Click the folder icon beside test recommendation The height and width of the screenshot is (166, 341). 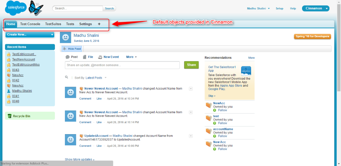coord(208,118)
